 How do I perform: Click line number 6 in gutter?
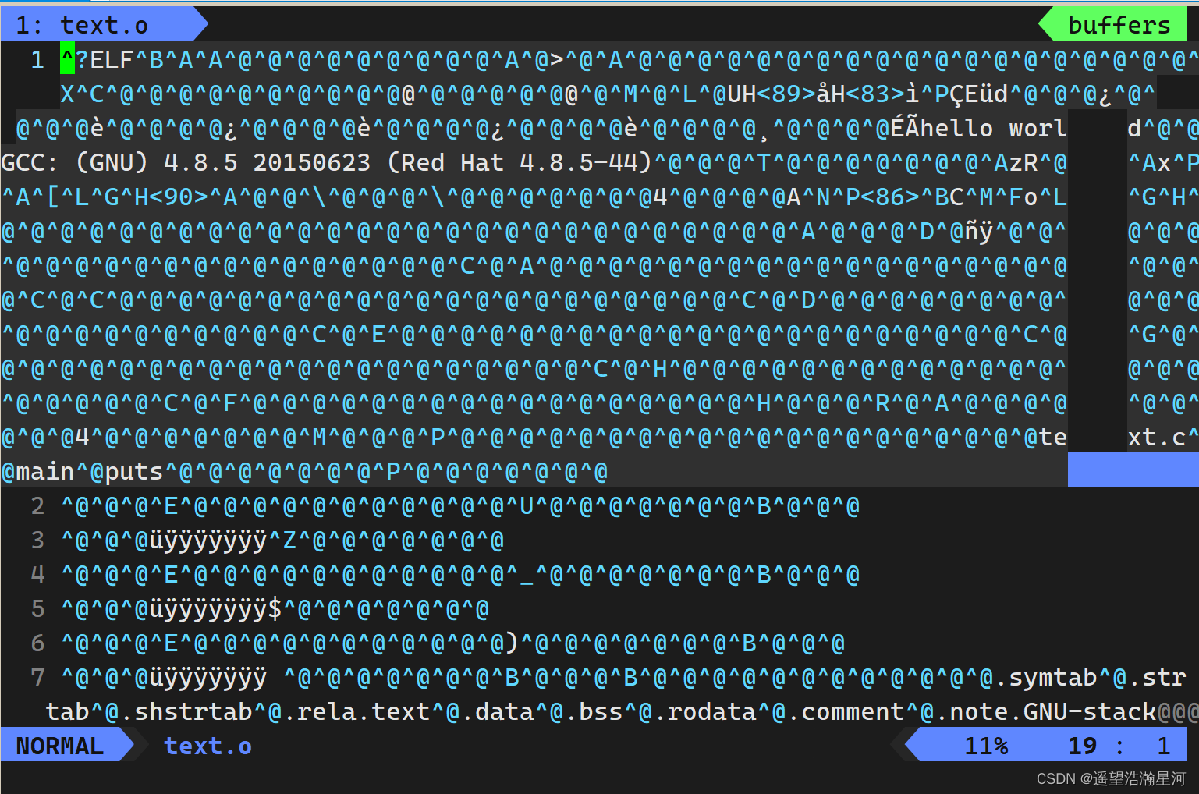coord(37,643)
